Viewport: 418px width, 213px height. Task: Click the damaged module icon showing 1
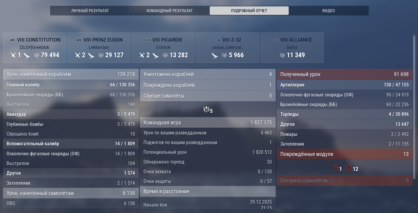335,167
